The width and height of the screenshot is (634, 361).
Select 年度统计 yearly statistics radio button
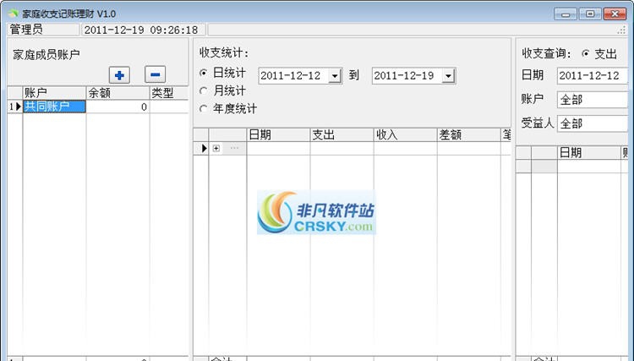[204, 108]
